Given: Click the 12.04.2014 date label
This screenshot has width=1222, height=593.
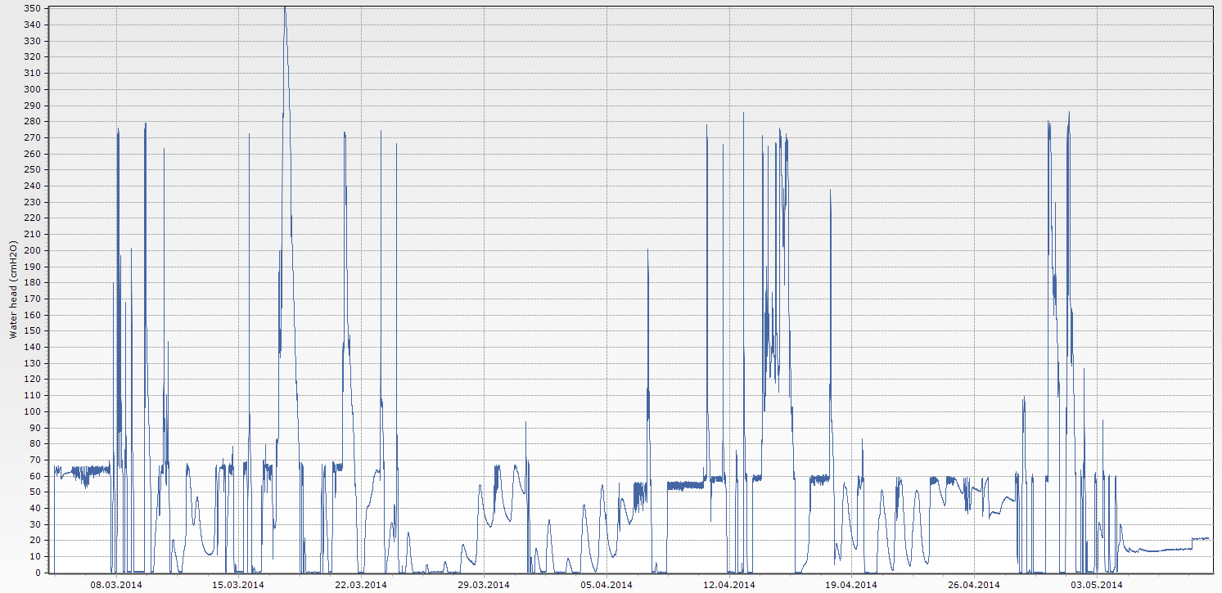Looking at the screenshot, I should pos(729,585).
